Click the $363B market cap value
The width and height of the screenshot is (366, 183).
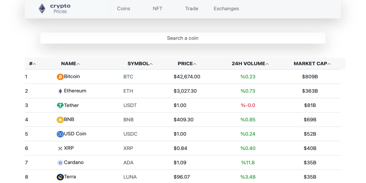coord(310,91)
